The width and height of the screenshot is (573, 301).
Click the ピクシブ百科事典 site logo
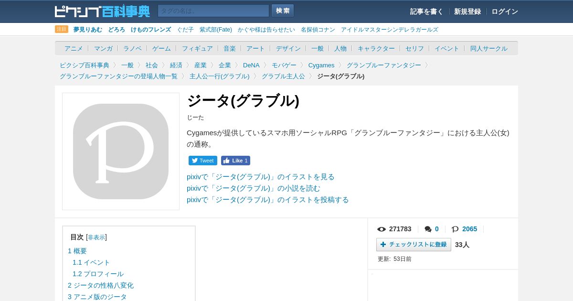(102, 11)
